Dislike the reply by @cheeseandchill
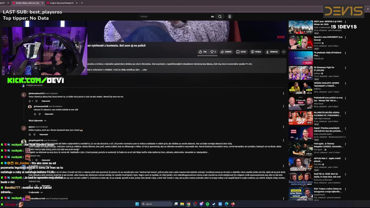 point(40,114)
